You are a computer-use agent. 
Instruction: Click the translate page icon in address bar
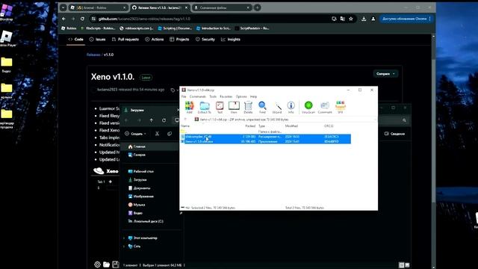(x=342, y=19)
